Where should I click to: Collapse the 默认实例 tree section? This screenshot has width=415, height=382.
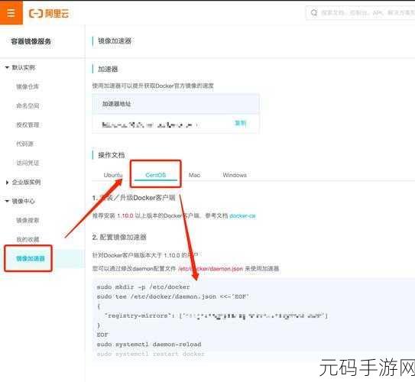tap(7, 67)
